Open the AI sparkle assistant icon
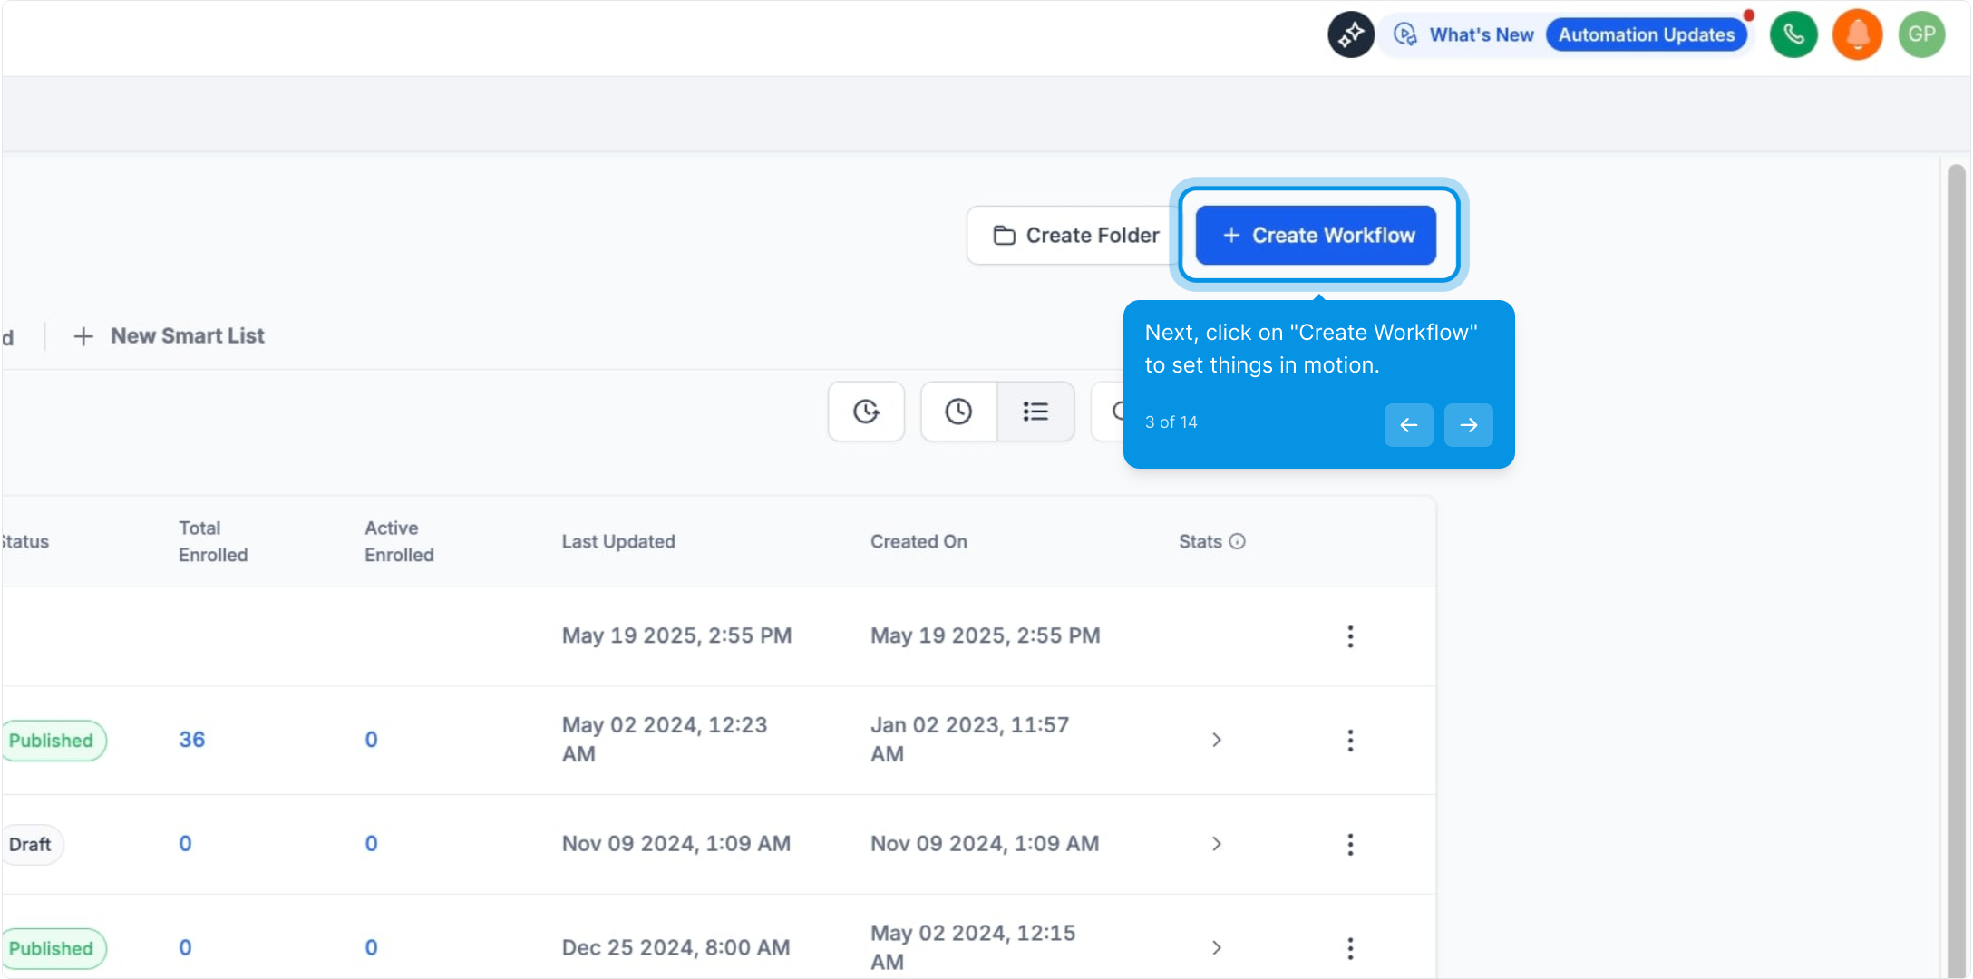Viewport: 1973px width, 979px height. 1351,34
